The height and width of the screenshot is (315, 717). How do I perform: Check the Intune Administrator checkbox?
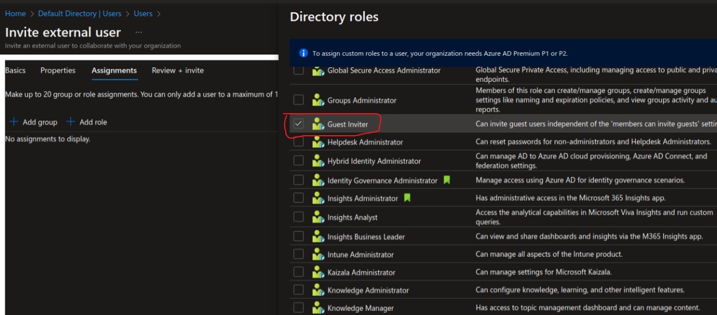(299, 255)
